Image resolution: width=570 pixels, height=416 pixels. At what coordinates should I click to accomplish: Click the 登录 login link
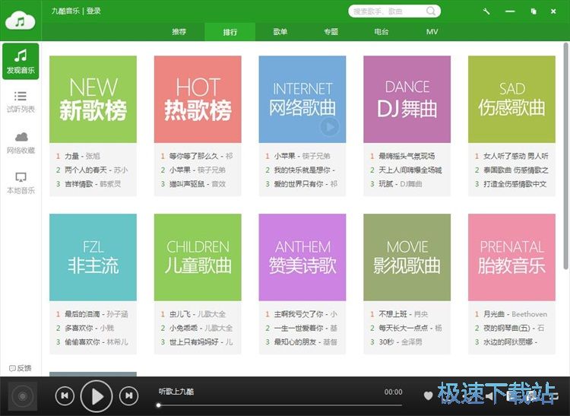tap(93, 11)
